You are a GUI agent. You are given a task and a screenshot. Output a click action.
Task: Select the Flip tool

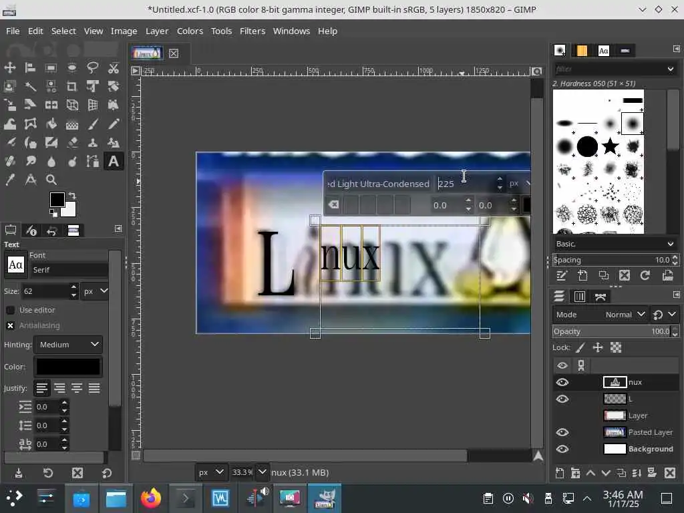pos(51,105)
